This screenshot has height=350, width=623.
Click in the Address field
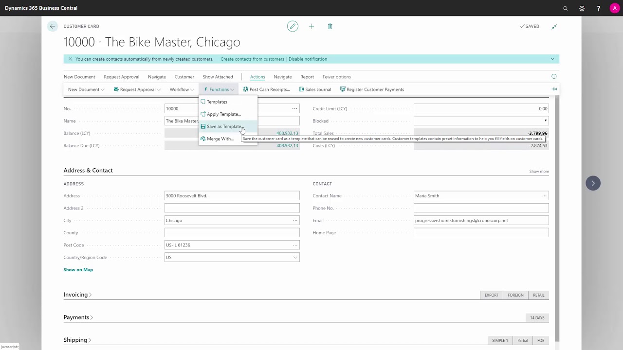pyautogui.click(x=232, y=196)
